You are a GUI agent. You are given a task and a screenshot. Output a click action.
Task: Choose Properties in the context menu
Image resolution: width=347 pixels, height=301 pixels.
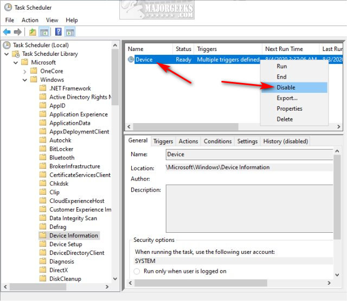pos(294,108)
